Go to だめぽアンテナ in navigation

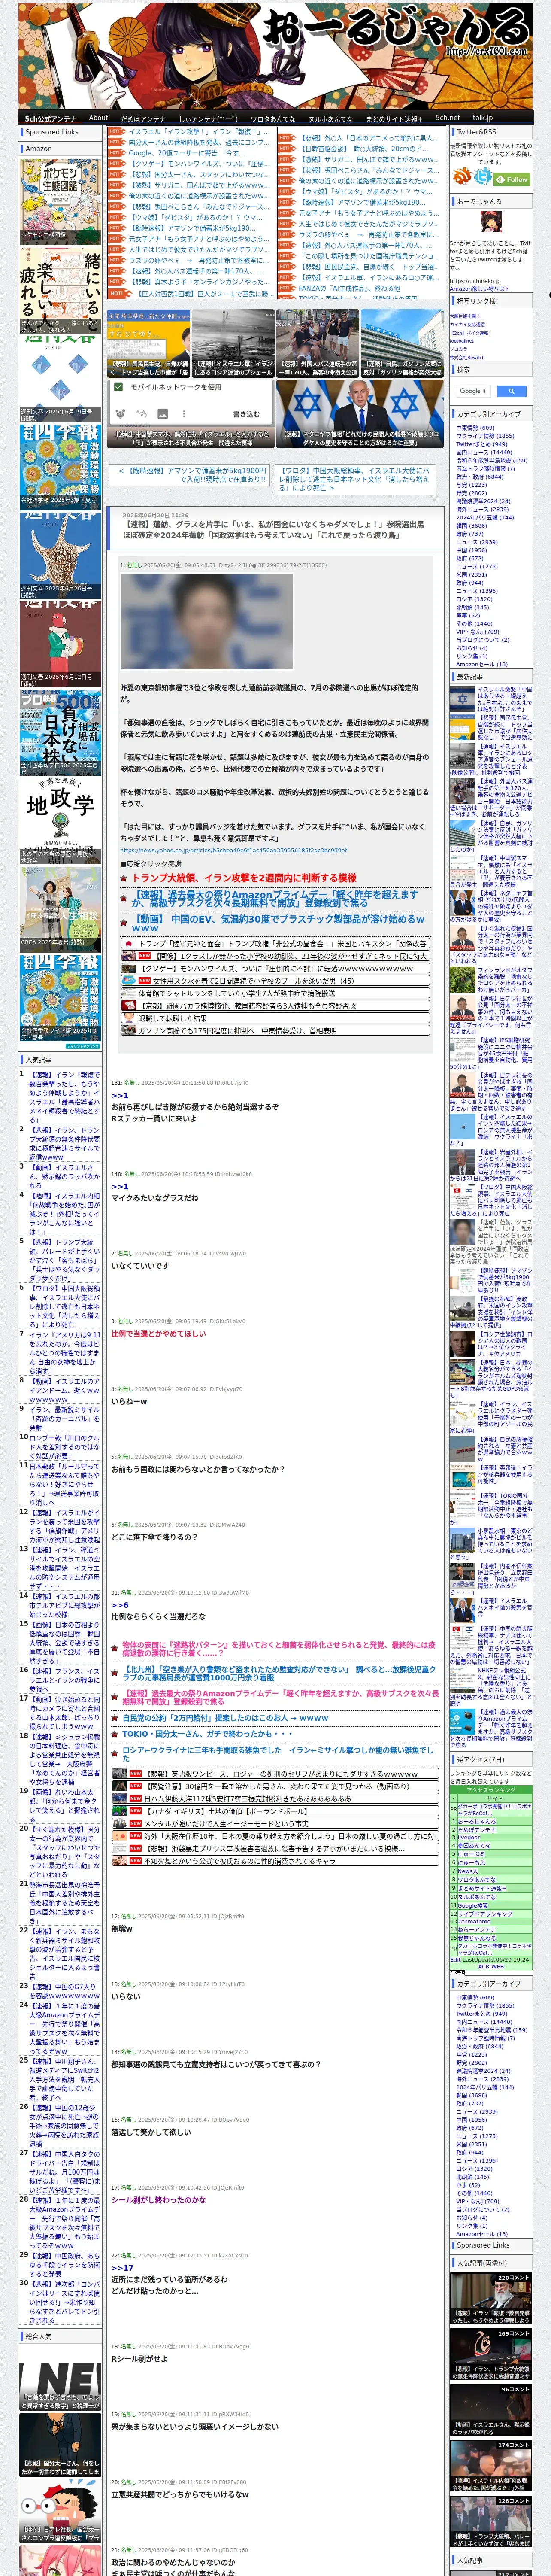[x=143, y=118]
